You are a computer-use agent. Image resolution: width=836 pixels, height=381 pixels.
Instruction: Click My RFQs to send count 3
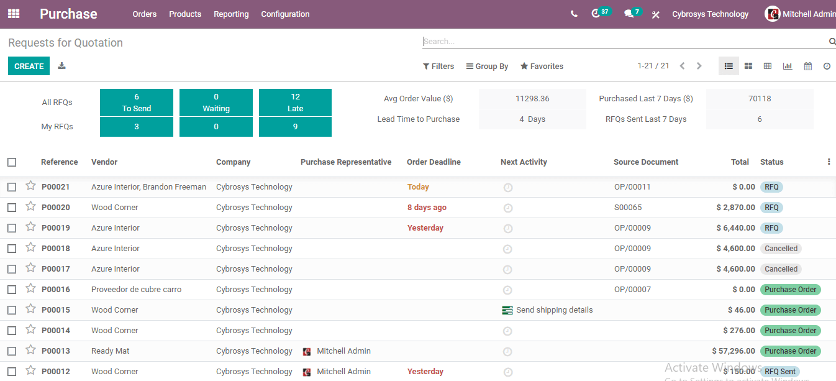pos(137,127)
